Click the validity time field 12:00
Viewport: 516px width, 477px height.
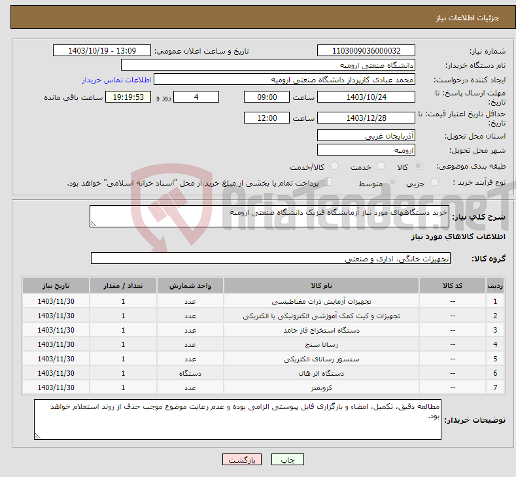click(267, 118)
